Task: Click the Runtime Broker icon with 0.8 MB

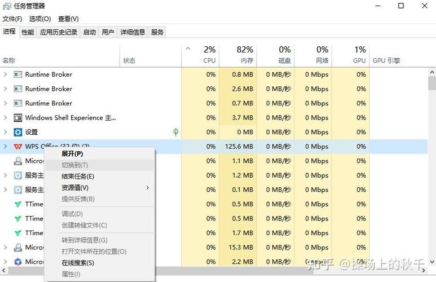Action: click(18, 74)
